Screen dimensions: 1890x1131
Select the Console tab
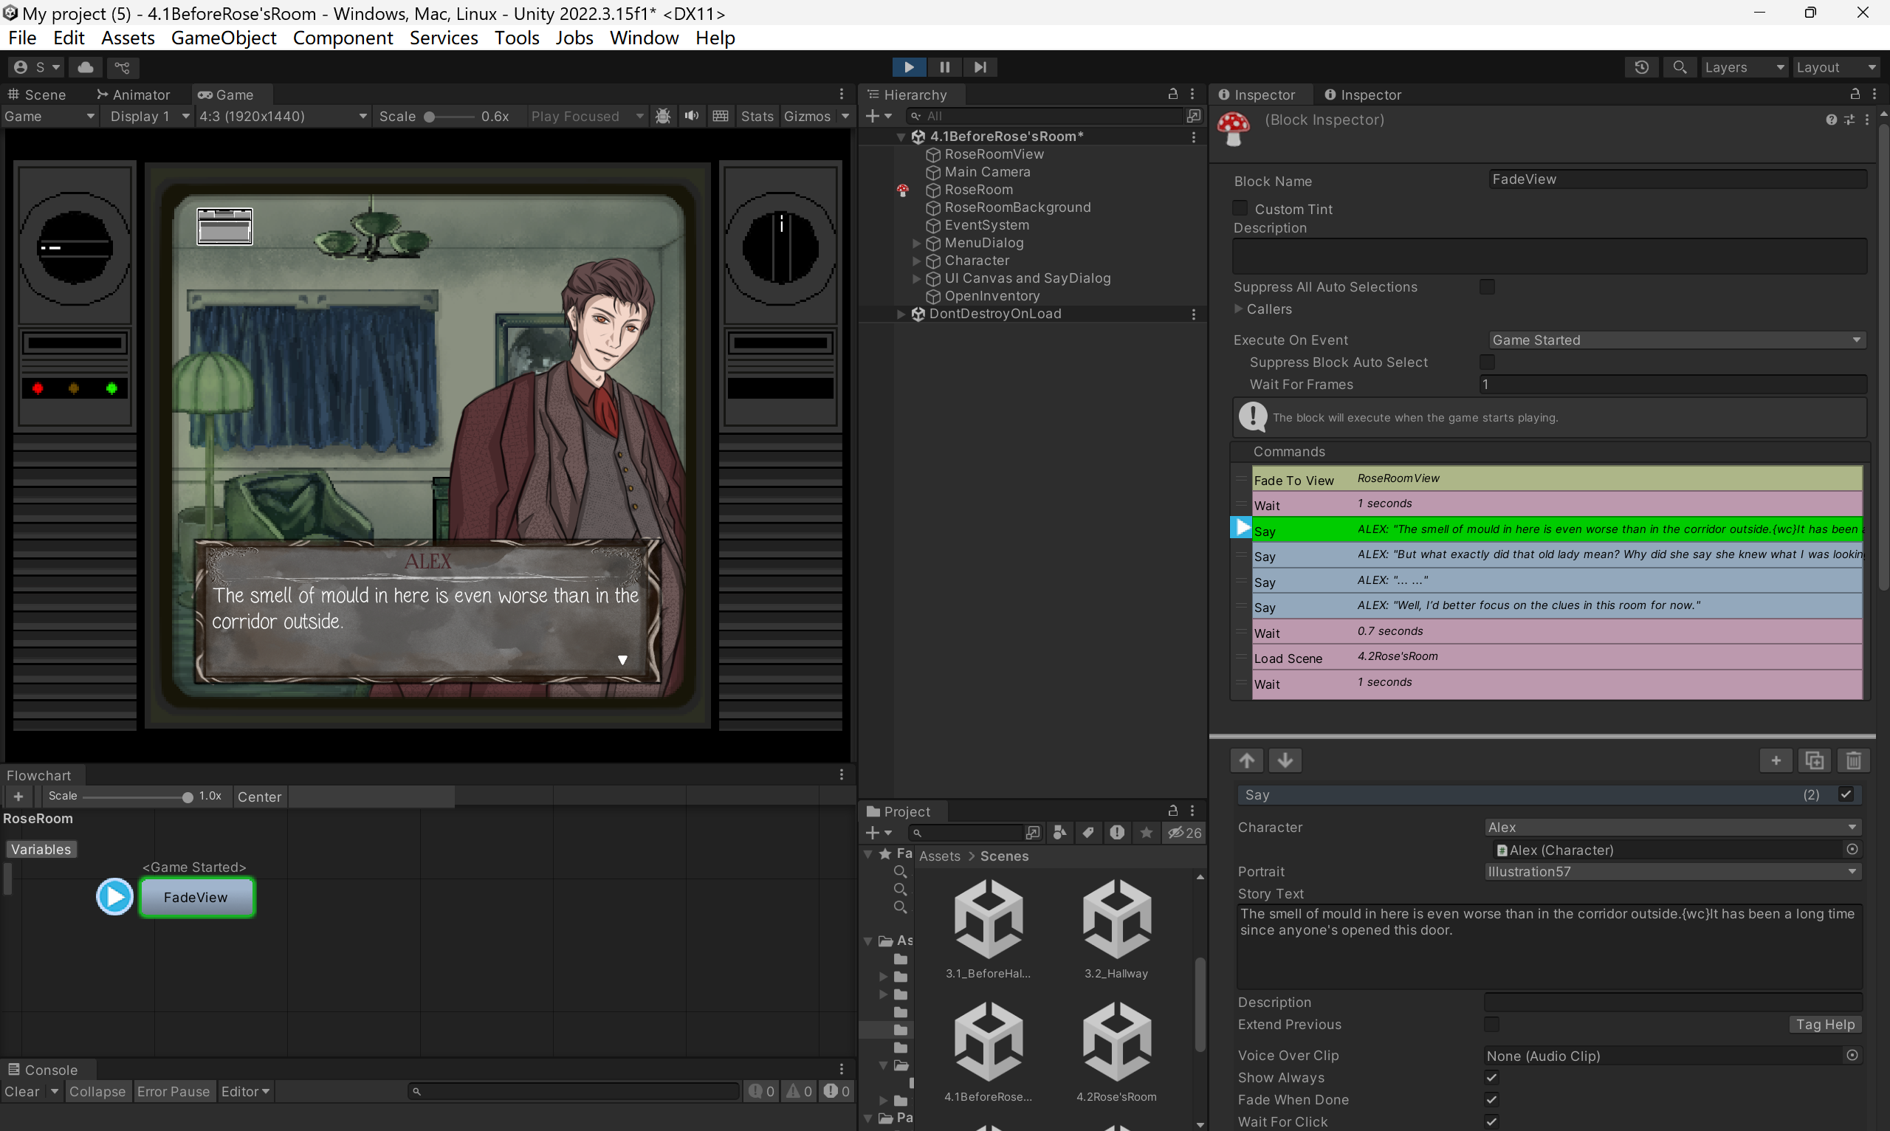click(43, 1069)
